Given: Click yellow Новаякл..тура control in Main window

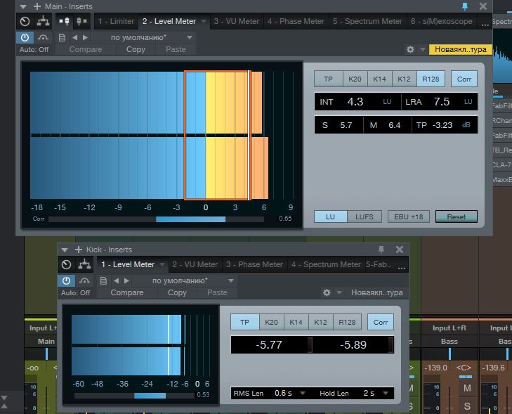Looking at the screenshot, I should point(461,49).
